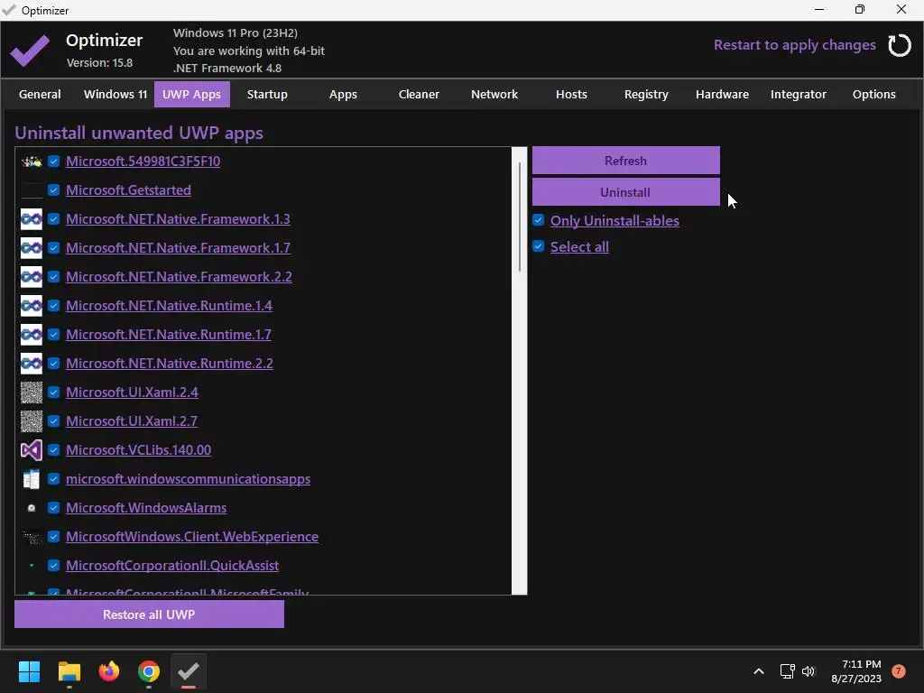Click the icon beside Microsoft.549981C3F5F10
The height and width of the screenshot is (693, 924).
(x=32, y=161)
